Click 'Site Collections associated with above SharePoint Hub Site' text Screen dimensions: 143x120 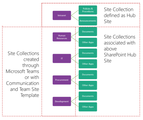point(120,49)
